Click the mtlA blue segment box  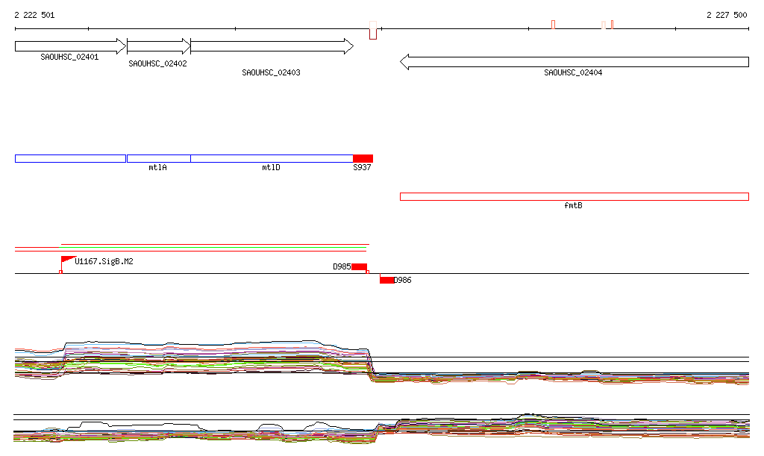(158, 158)
